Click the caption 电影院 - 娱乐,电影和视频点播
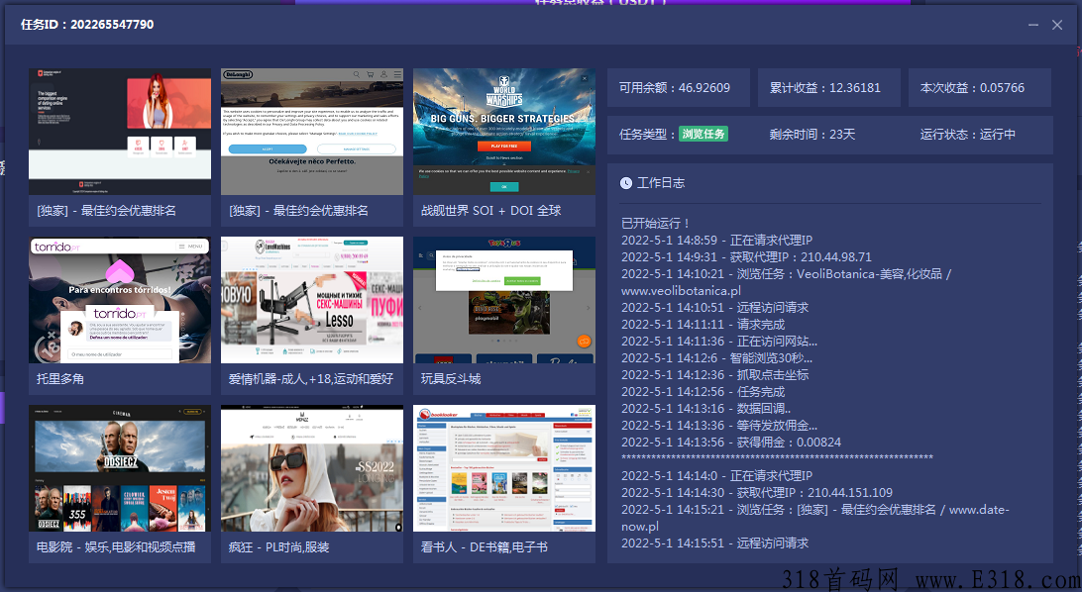The width and height of the screenshot is (1082, 592). 116,547
